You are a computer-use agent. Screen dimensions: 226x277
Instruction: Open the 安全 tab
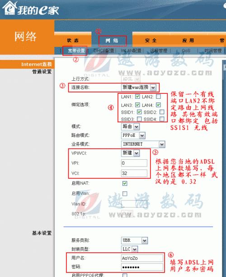151,41
